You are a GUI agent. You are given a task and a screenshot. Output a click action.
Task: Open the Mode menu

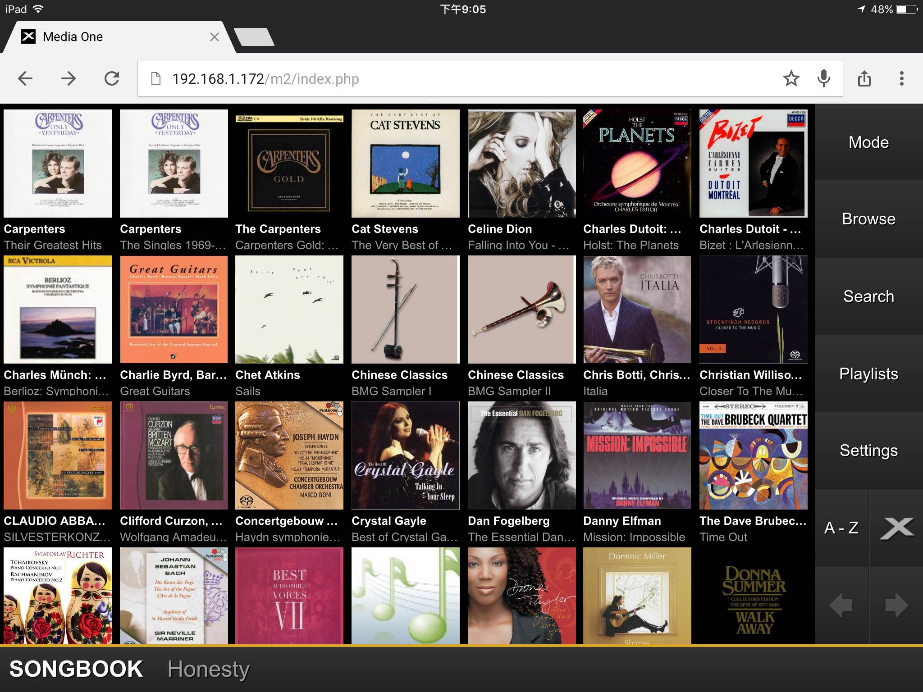coord(868,142)
